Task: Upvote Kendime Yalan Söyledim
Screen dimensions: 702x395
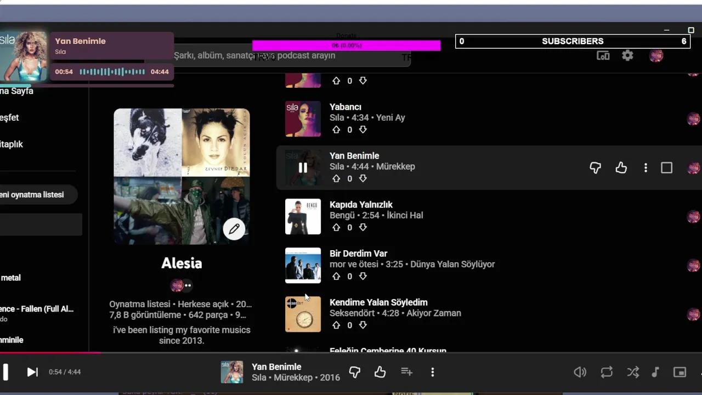Action: [x=336, y=325]
